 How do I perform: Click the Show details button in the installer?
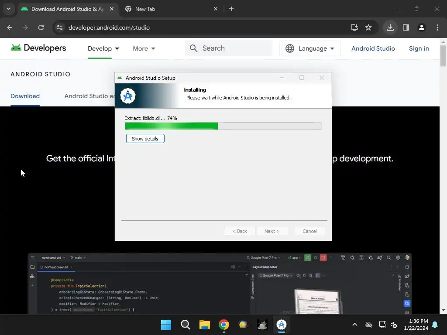coord(145,139)
